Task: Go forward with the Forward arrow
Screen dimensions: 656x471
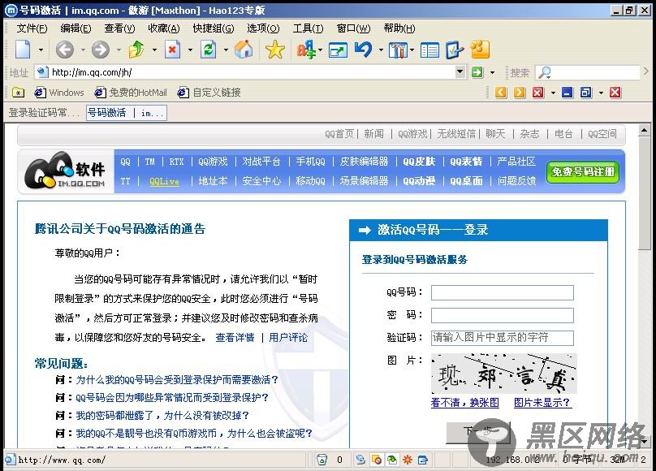Action: tap(101, 50)
